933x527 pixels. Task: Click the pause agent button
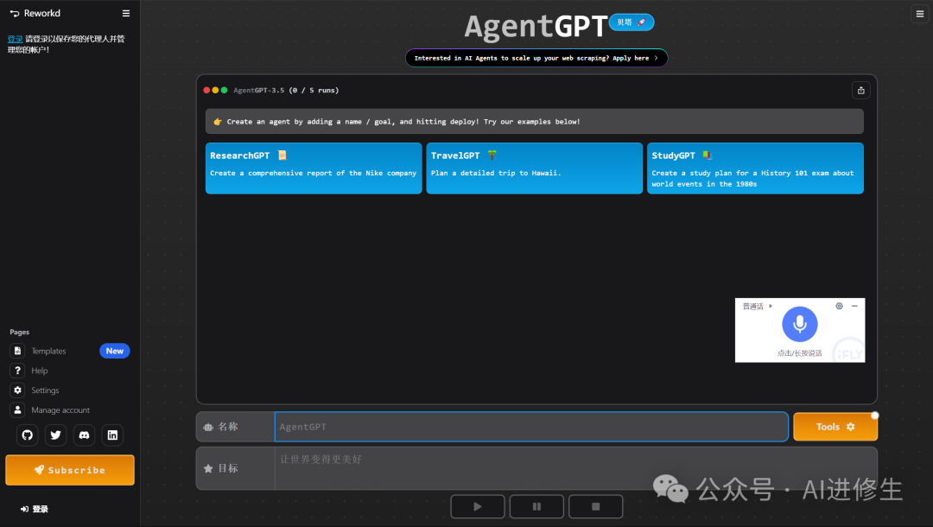click(536, 507)
